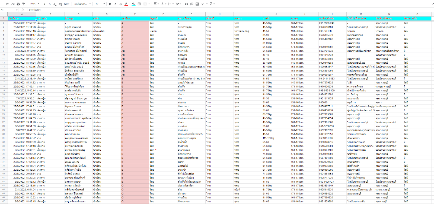Undo the last action
Viewport: 434px width, 204px height.
(7, 4)
